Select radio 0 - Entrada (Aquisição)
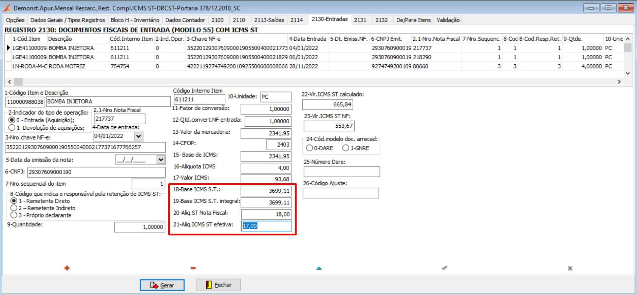Viewport: 637px width, 295px height. tap(12, 120)
